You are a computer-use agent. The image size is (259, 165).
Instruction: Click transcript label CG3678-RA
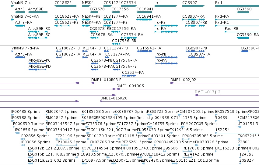click(101, 35)
